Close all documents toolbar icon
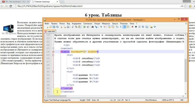Image resolution: width=195 pixels, height=109 pixels. 64,27
